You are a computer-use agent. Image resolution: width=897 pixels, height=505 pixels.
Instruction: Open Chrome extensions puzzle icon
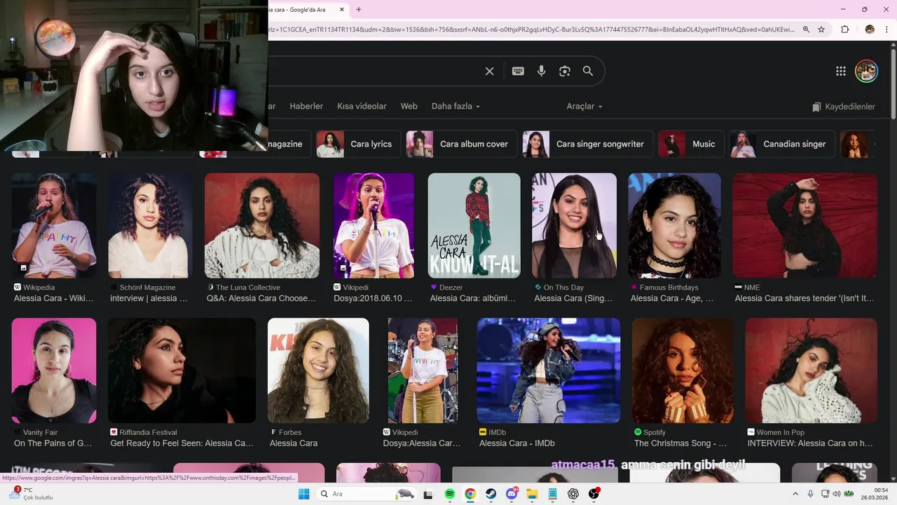click(x=844, y=29)
